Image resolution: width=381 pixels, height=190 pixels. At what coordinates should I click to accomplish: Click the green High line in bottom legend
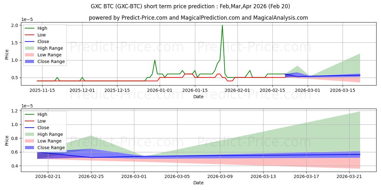coord(30,114)
